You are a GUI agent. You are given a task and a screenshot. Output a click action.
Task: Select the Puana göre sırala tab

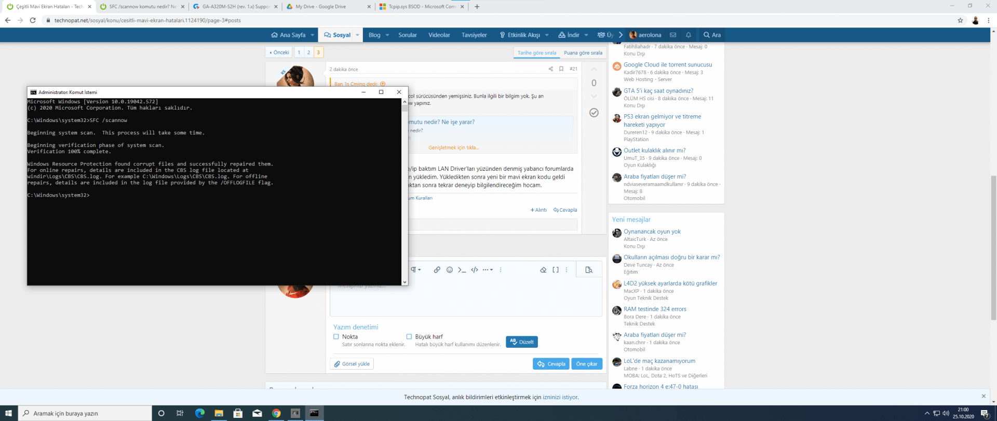point(583,53)
